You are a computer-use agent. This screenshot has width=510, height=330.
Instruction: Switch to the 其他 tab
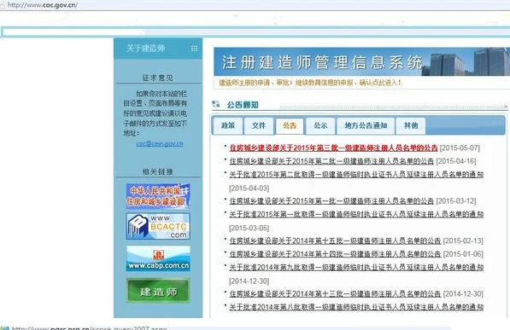click(410, 125)
